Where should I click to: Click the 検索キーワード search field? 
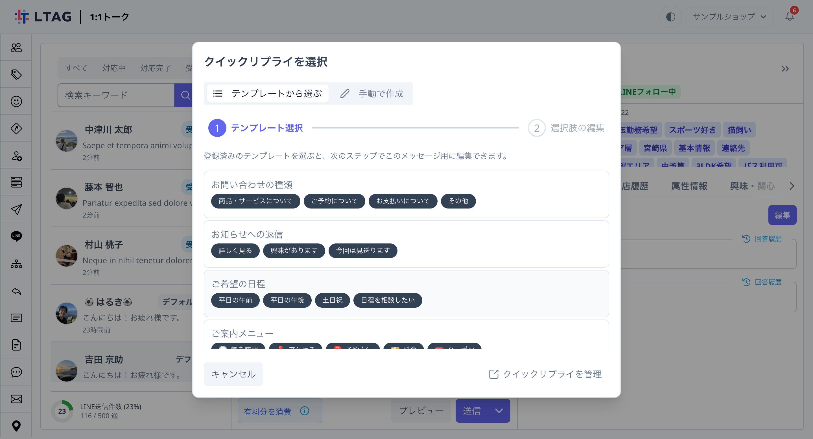tap(116, 95)
